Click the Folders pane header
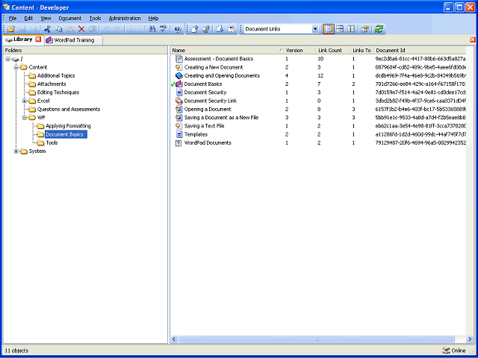 click(85, 51)
